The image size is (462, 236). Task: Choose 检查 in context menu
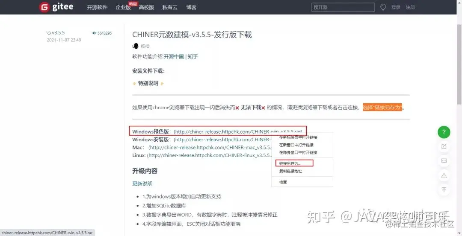[283, 182]
